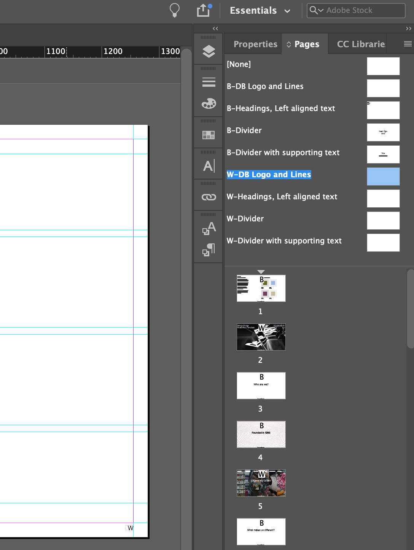
Task: Click the Pages panel vertical scrollbar
Action: click(x=410, y=309)
